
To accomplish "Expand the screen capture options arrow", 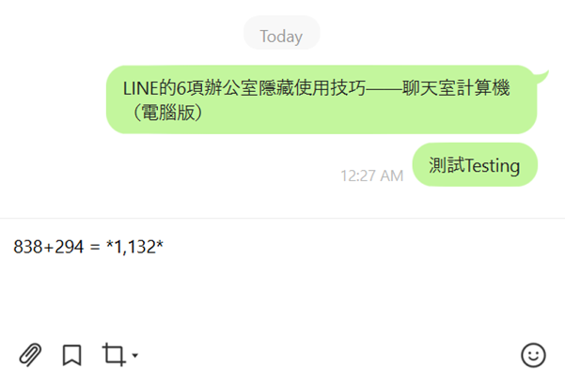I will (135, 356).
